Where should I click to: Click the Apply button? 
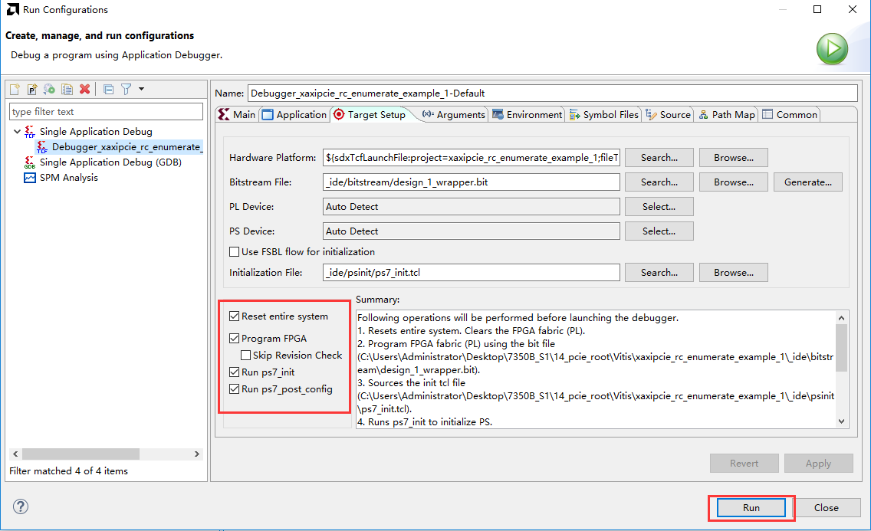818,464
